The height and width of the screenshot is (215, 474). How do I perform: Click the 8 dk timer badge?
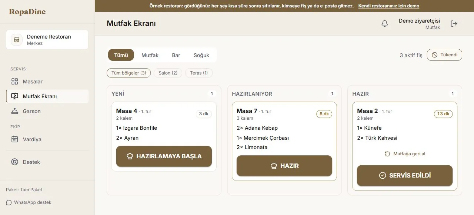click(x=324, y=114)
